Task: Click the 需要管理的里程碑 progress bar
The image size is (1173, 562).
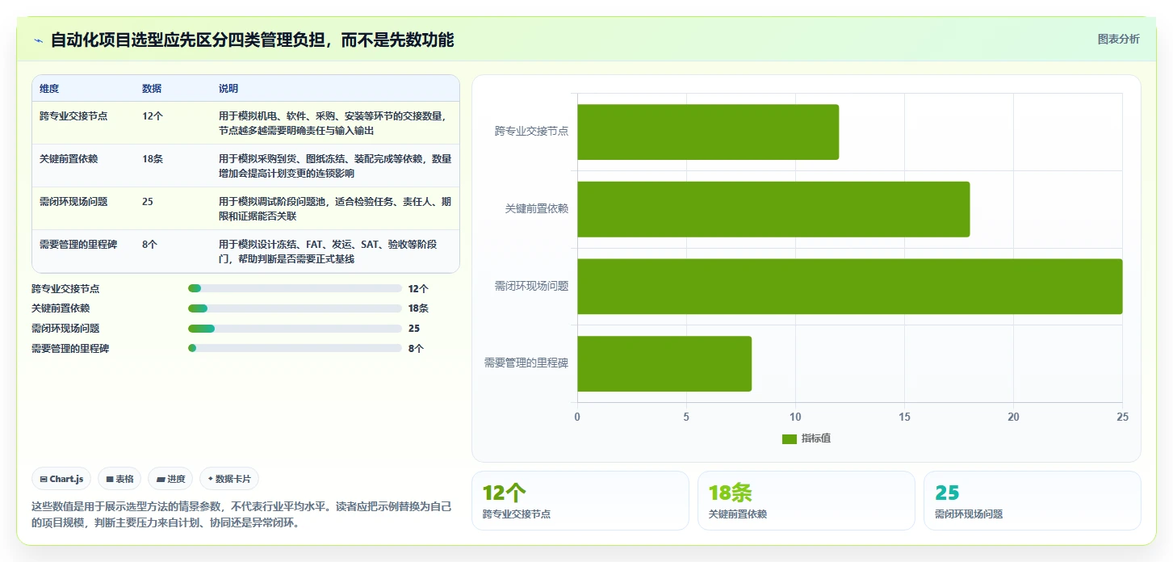Action: [x=295, y=349]
